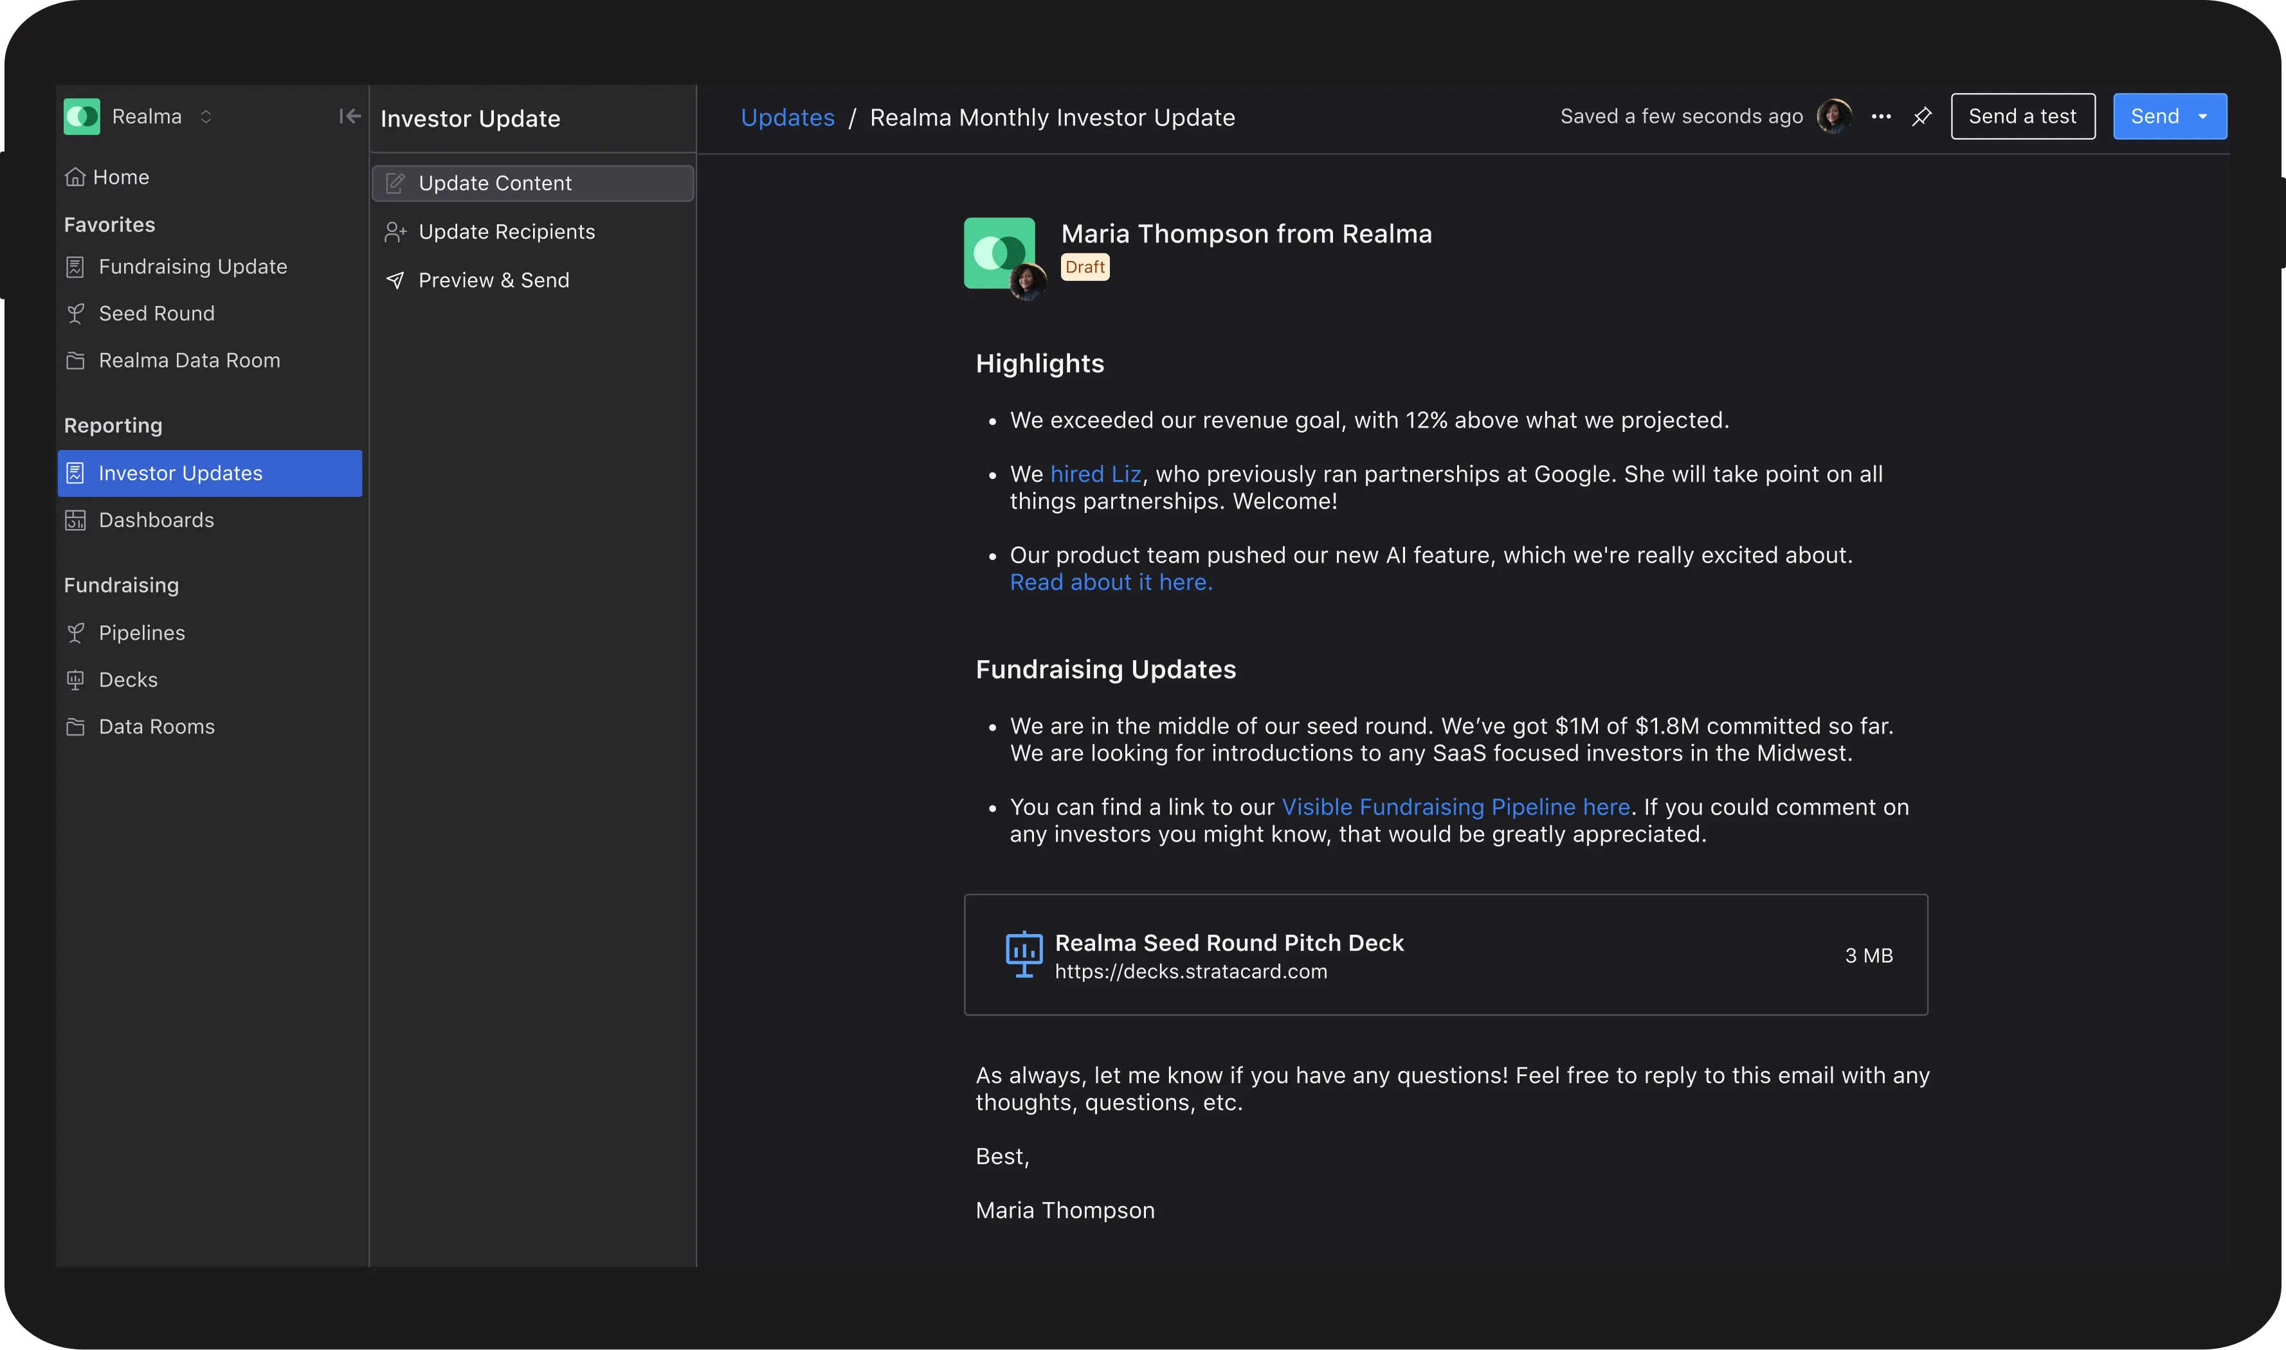Click the pitch deck presentation icon

tap(1023, 954)
